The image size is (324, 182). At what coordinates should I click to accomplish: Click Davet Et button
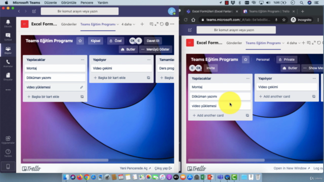153,41
